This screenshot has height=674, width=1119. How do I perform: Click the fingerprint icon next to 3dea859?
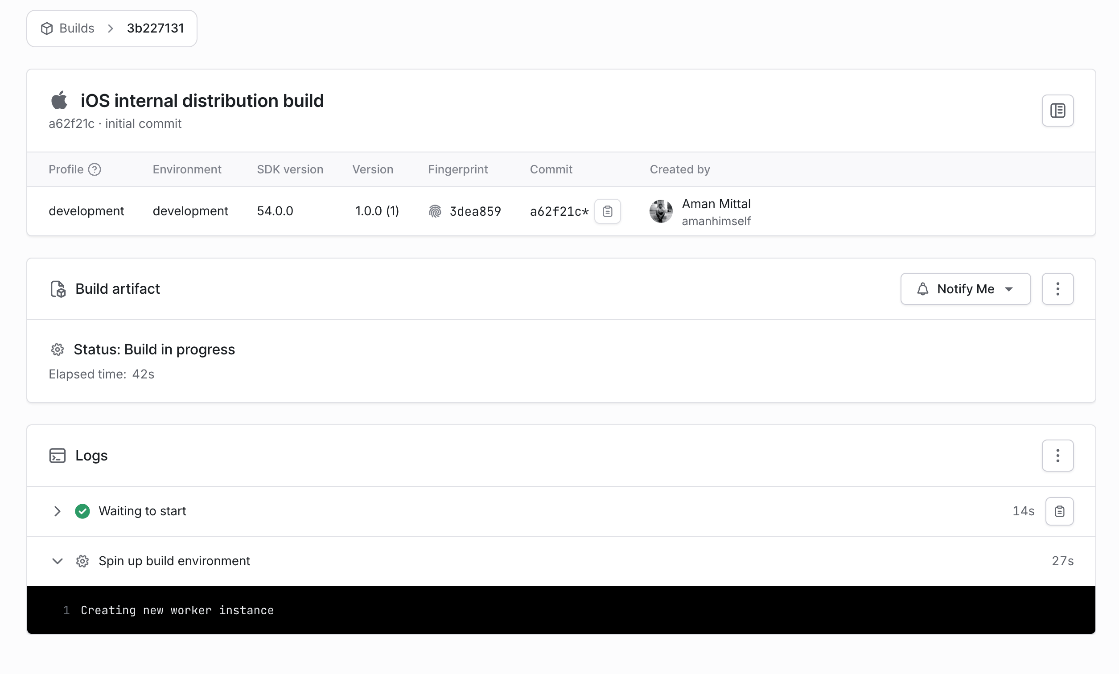point(435,211)
